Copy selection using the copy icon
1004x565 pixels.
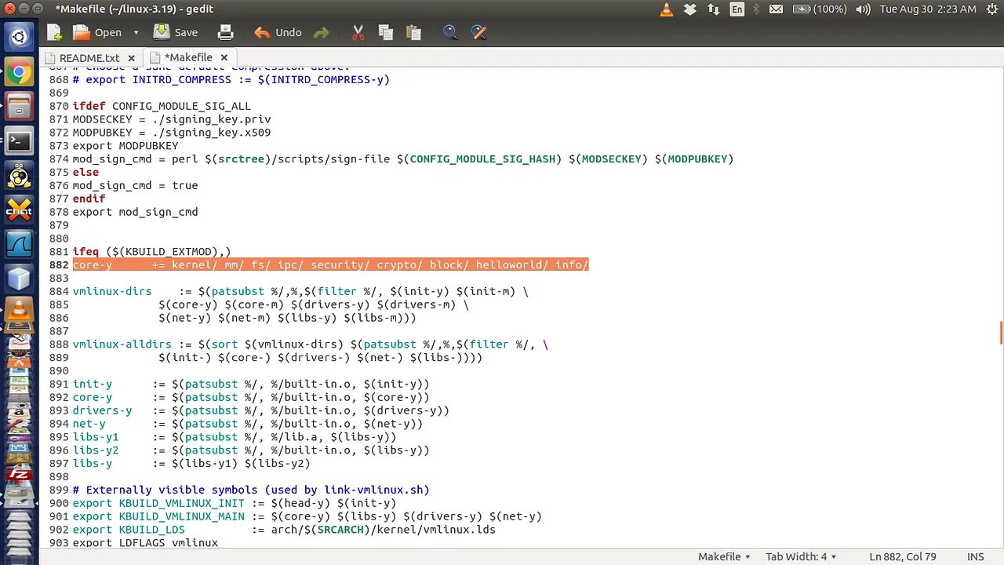pos(385,32)
